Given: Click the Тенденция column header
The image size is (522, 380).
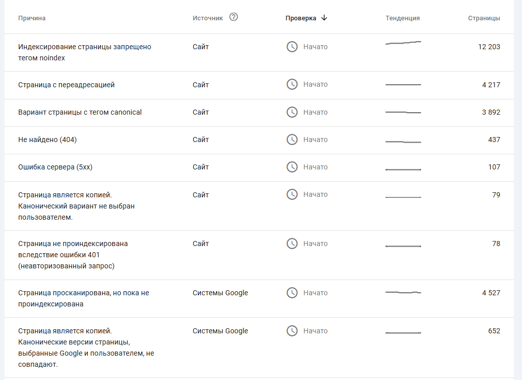Looking at the screenshot, I should click(x=402, y=18).
